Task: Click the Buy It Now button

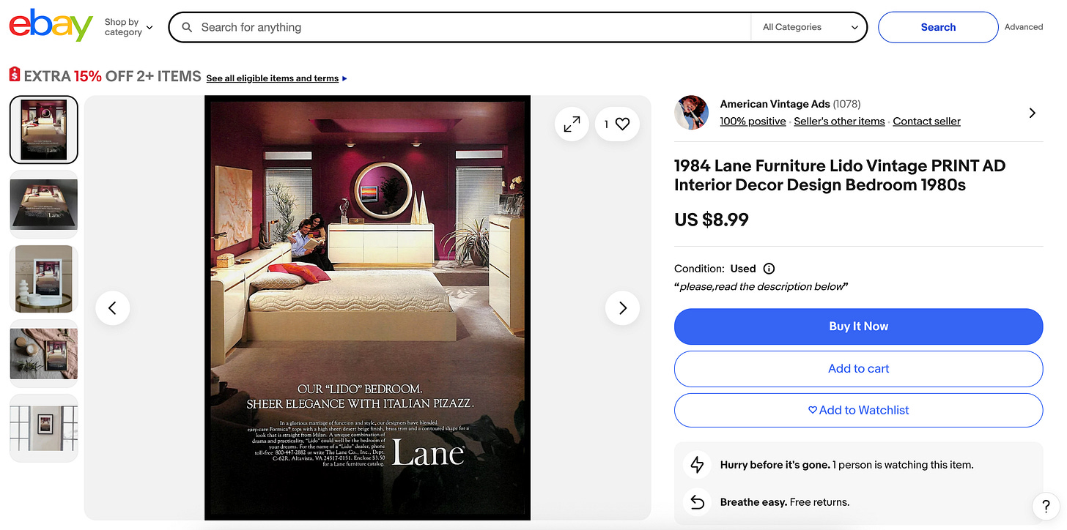Action: tap(858, 326)
